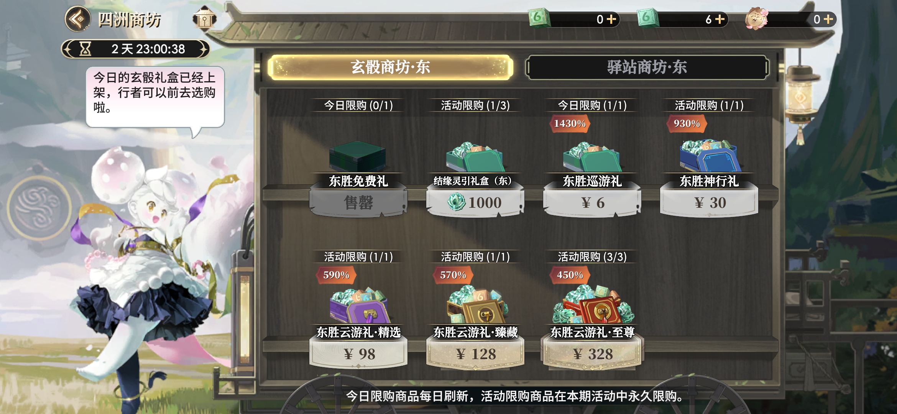This screenshot has width=897, height=414.
Task: Select the 玄骰商坊·东 tab
Action: 391,67
